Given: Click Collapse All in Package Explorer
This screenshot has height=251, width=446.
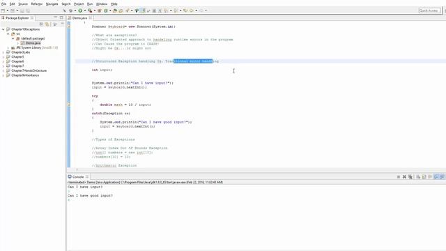Looking at the screenshot, I should [x=41, y=24].
